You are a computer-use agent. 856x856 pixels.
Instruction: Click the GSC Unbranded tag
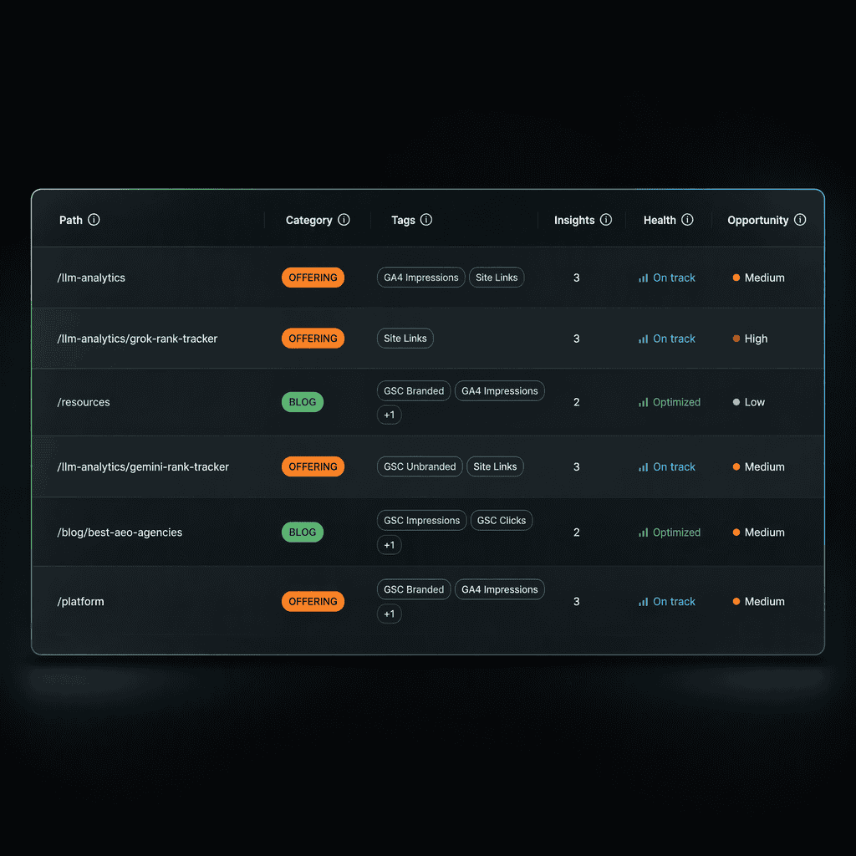coord(420,466)
